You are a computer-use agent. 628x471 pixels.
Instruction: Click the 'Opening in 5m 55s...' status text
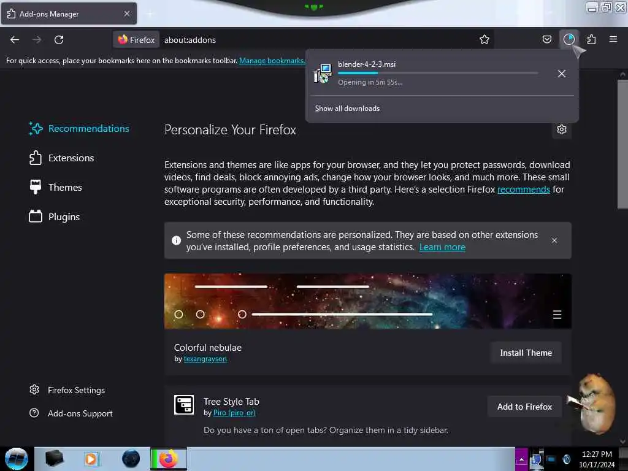pyautogui.click(x=370, y=83)
